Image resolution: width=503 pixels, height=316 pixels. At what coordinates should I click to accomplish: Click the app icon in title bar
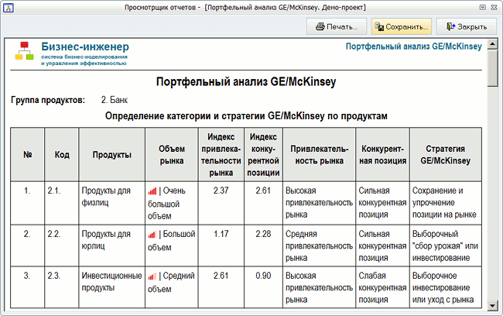point(8,8)
